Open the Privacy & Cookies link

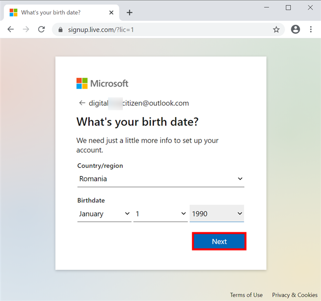coord(295,295)
